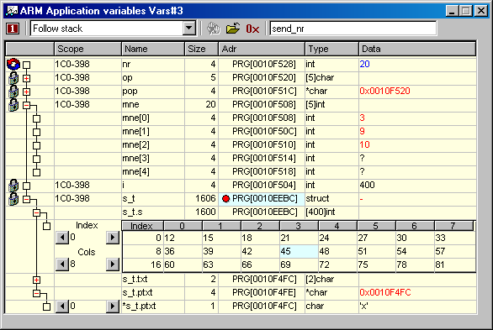Click the padlock icon on s_t row

coord(13,199)
